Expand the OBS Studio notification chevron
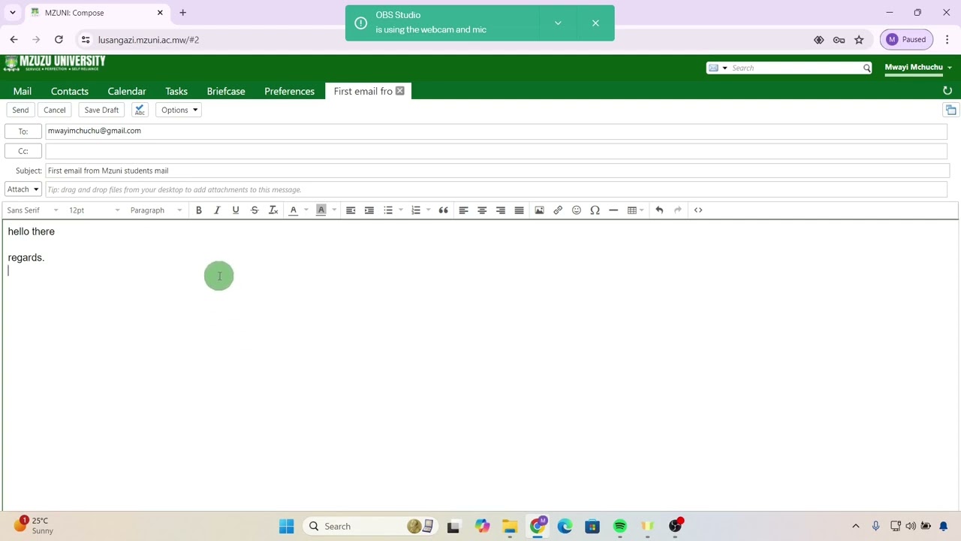 (558, 23)
